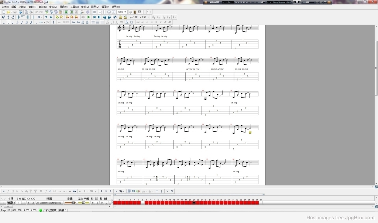Open the keyboard piano view icon

pyautogui.click(x=140, y=12)
